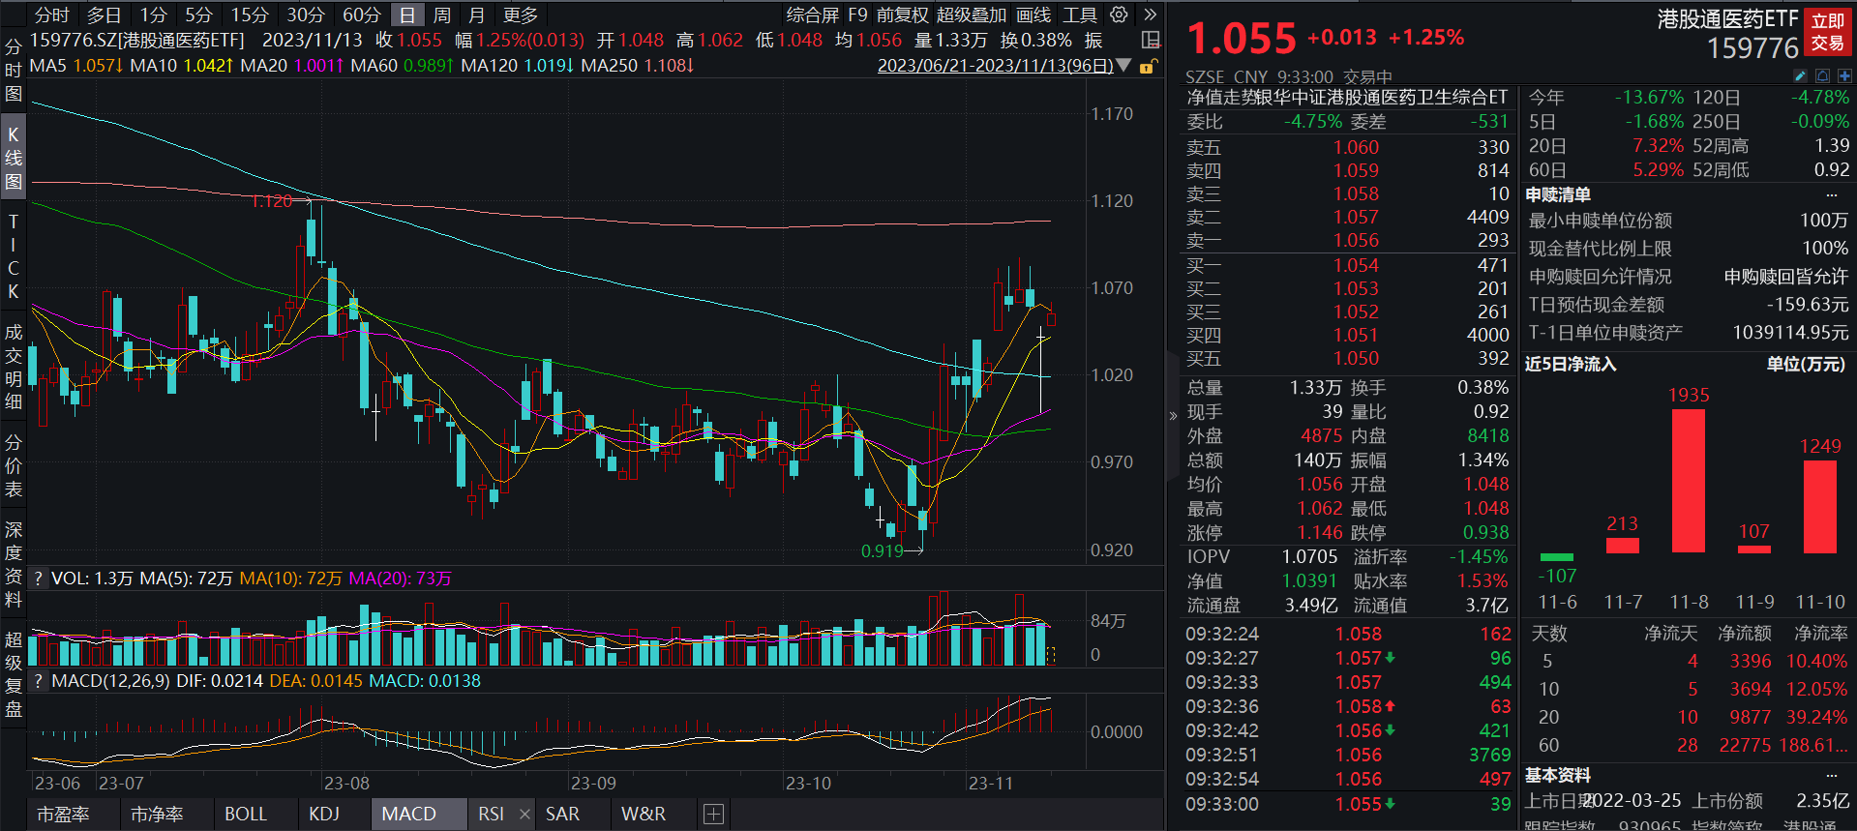The height and width of the screenshot is (831, 1857).
Task: Open 工具 tools menu
Action: pyautogui.click(x=1080, y=15)
